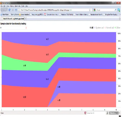
Task: Select the jobVoyager.html tab
Action: (12, 19)
